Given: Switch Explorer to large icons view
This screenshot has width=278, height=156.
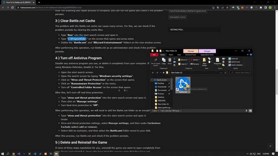Looking at the screenshot, I should (x=250, y=111).
